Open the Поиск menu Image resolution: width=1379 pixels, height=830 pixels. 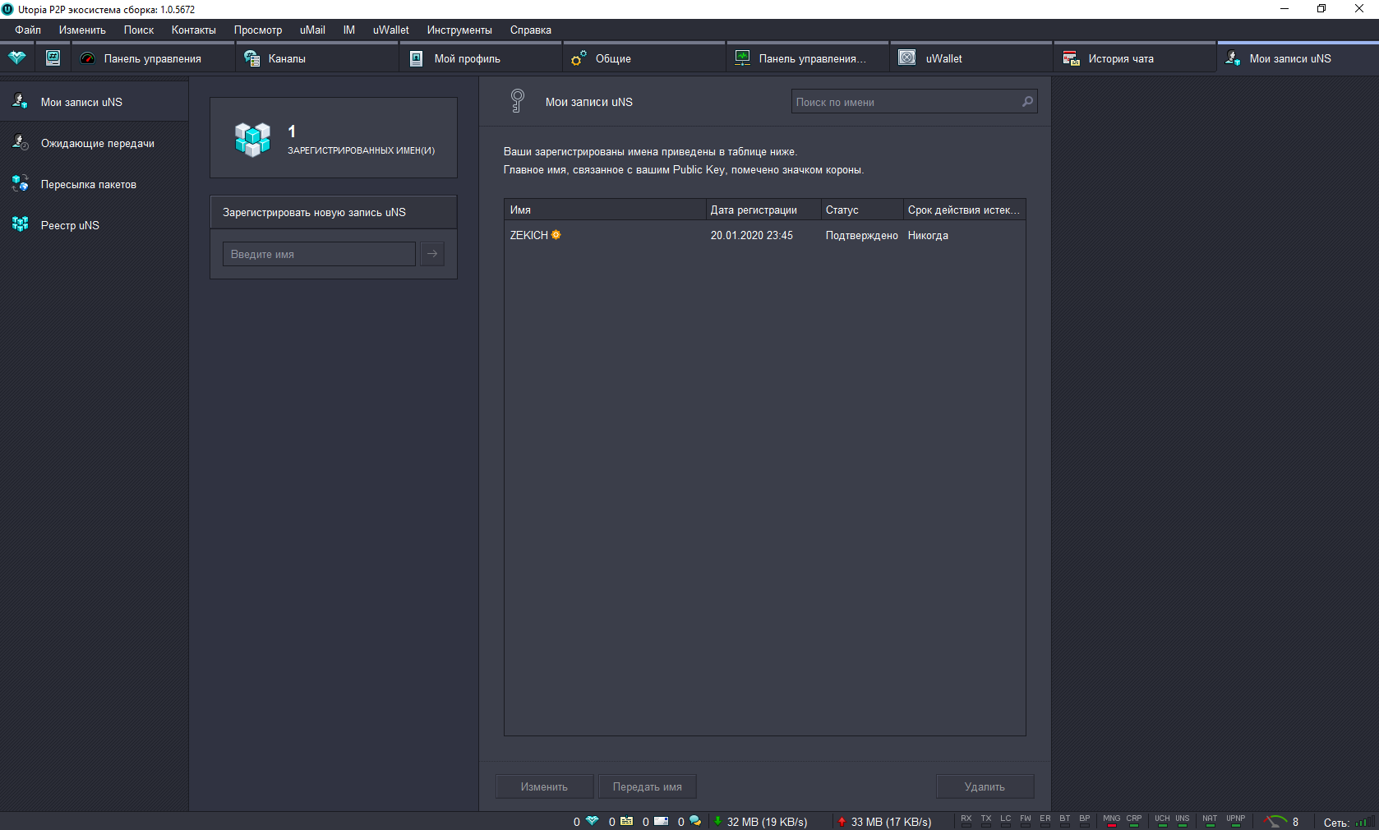pyautogui.click(x=139, y=30)
